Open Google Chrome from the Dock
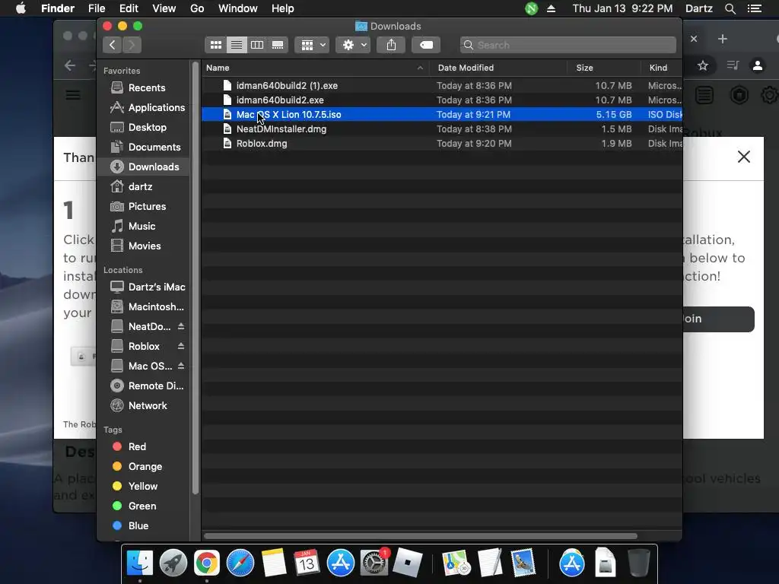Viewport: 779px width, 584px height. [x=207, y=563]
